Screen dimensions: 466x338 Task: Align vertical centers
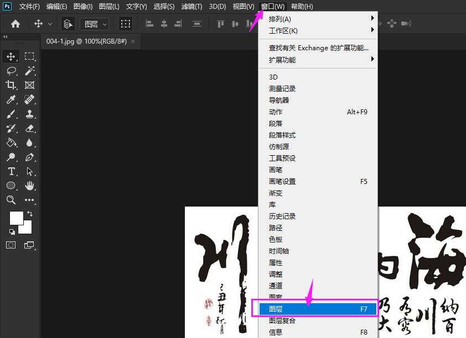[235, 24]
